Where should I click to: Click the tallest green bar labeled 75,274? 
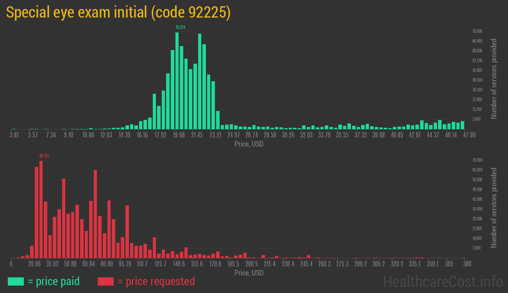point(177,80)
